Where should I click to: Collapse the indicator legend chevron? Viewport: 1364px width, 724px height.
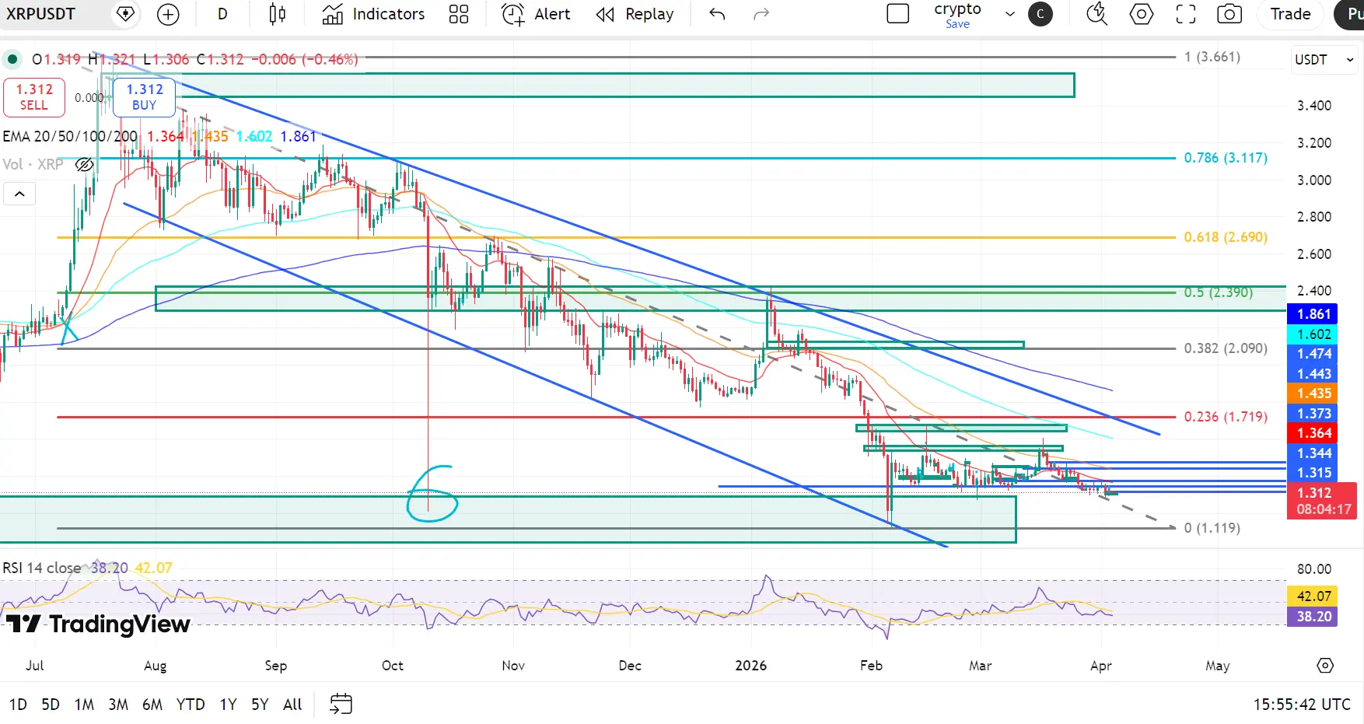tap(19, 194)
